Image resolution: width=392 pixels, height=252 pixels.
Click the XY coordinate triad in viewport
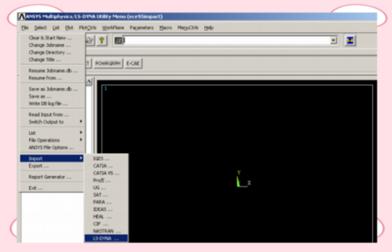click(x=243, y=179)
